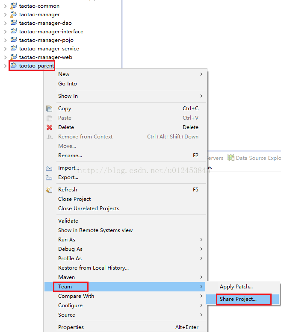This screenshot has height=332, width=281.
Task: Open the New submenu arrow
Action: click(x=201, y=74)
